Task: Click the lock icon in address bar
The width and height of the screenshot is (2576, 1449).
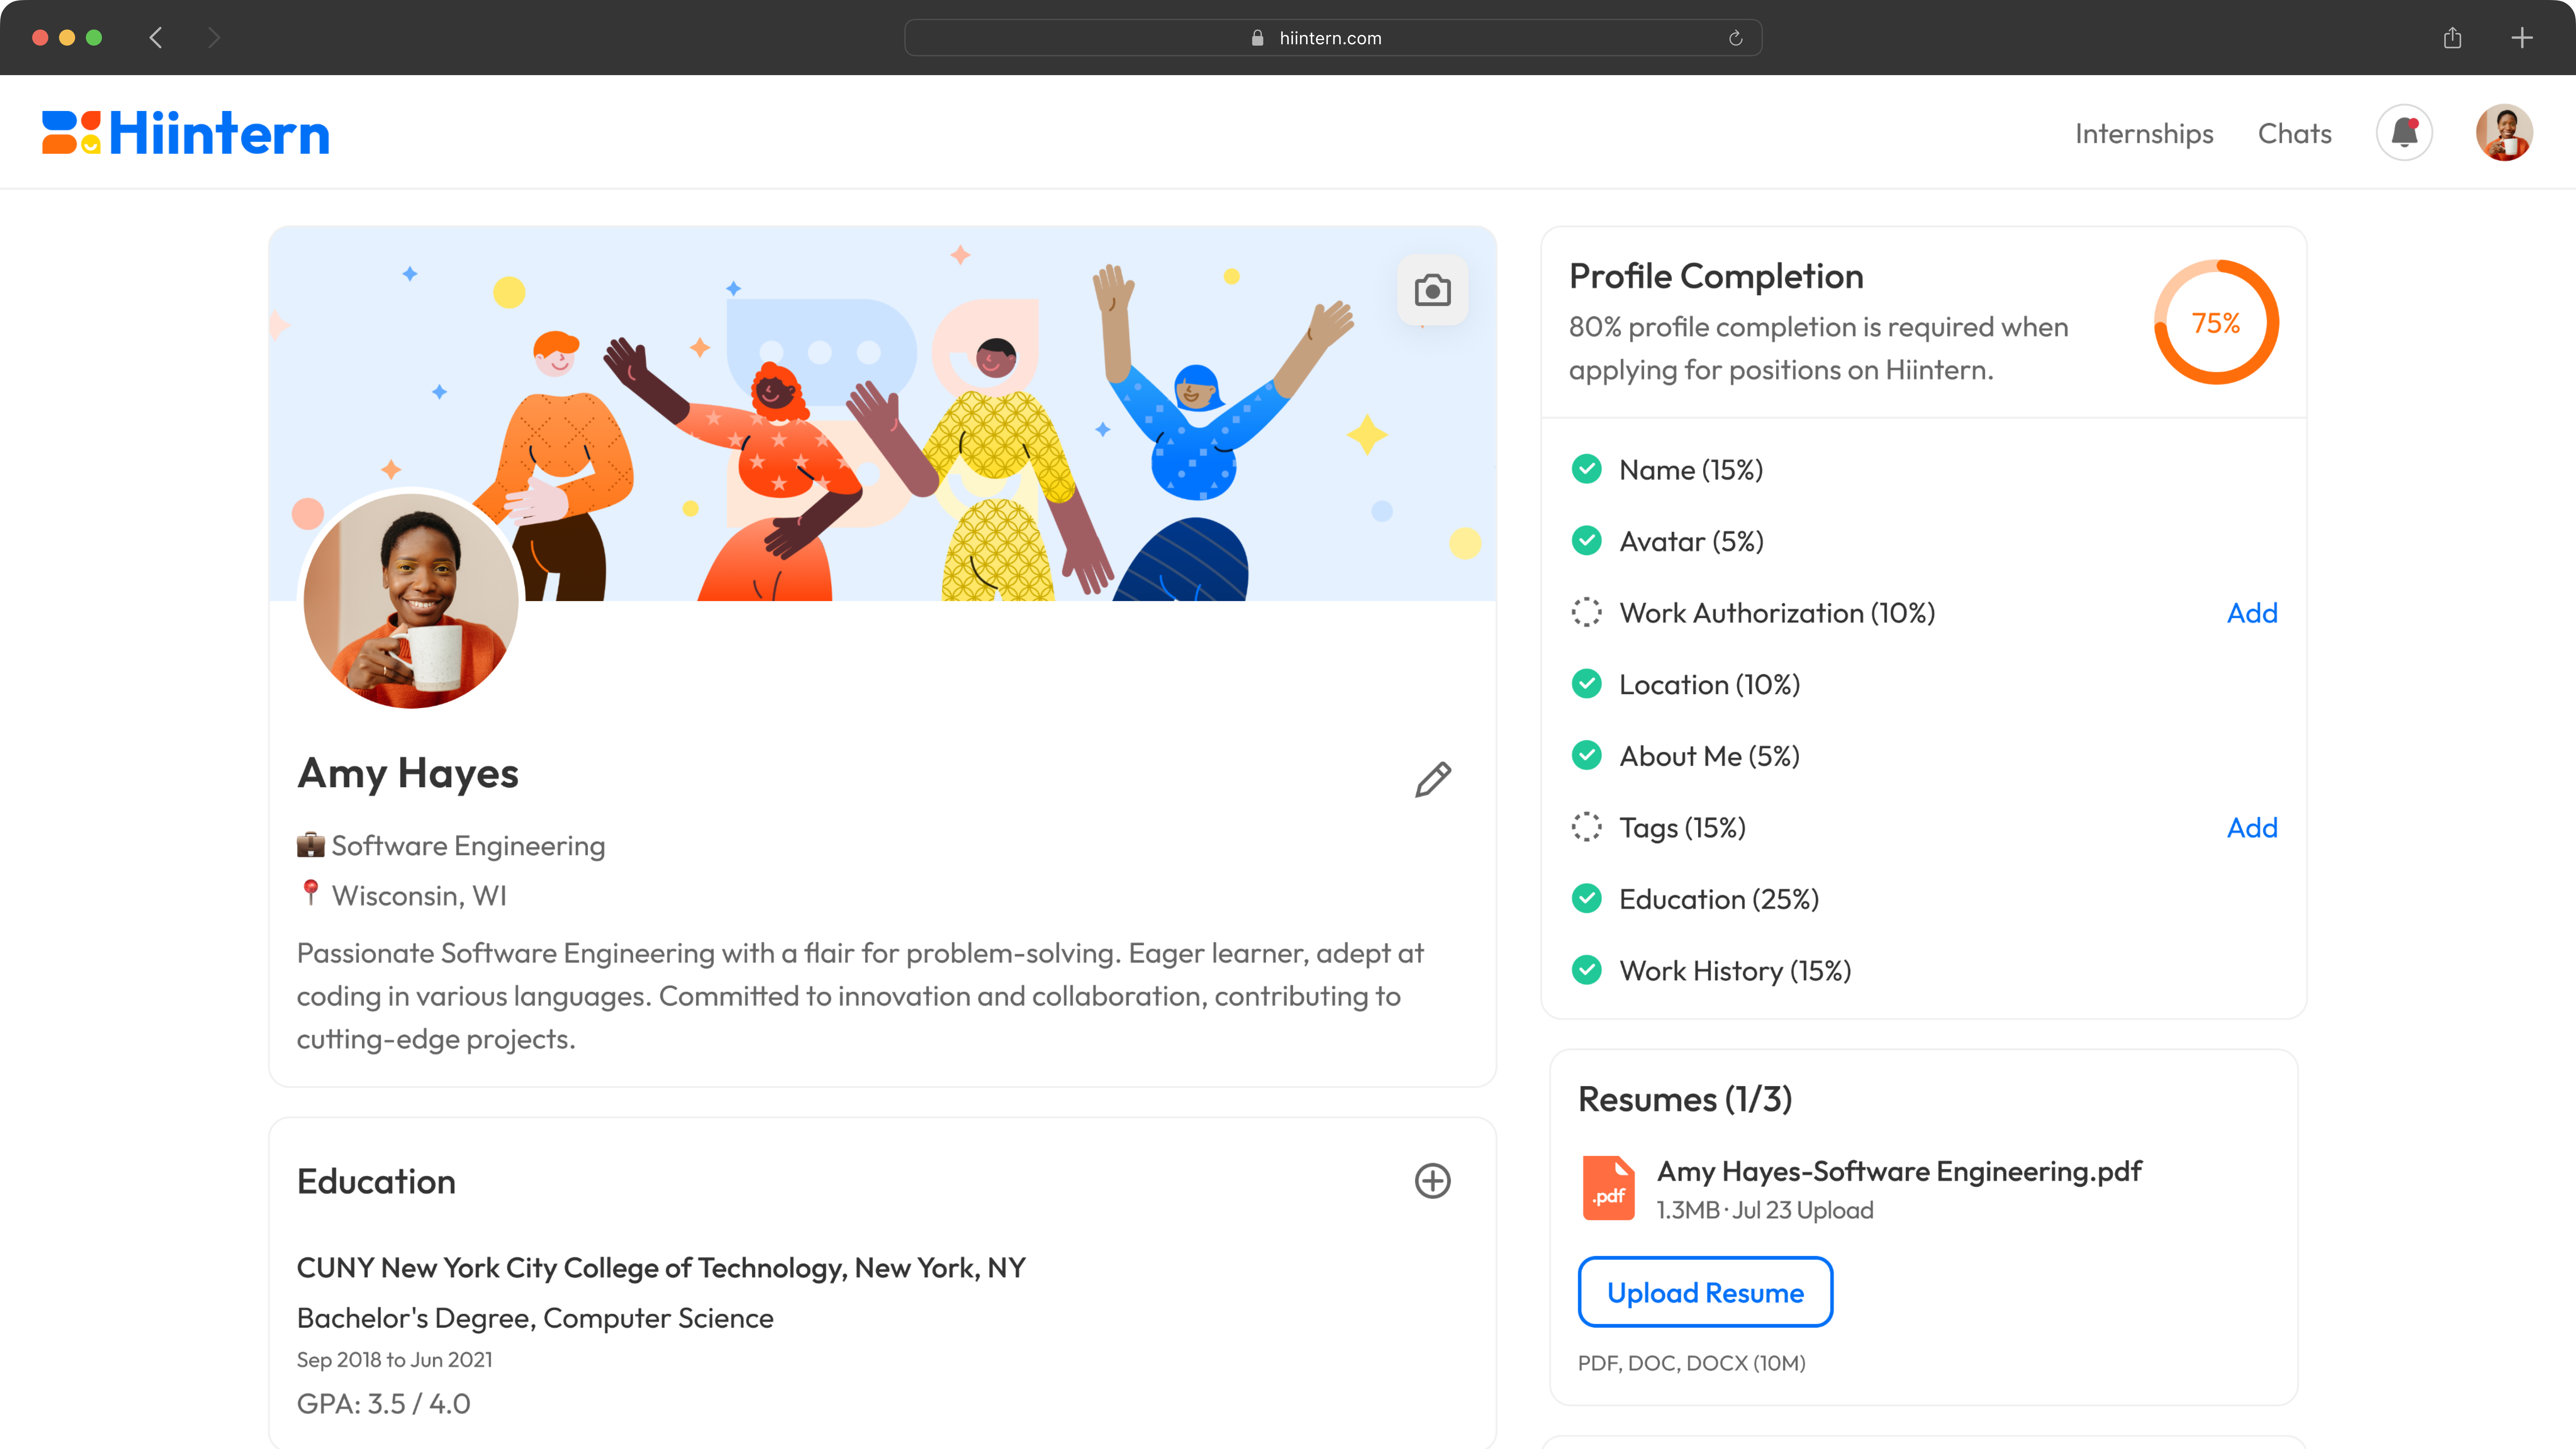Action: click(x=1258, y=38)
